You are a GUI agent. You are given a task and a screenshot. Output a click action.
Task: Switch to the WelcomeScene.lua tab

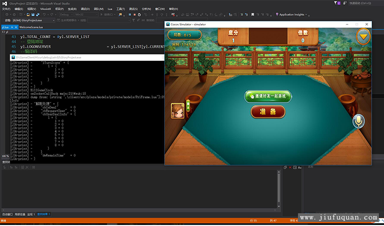(x=31, y=27)
